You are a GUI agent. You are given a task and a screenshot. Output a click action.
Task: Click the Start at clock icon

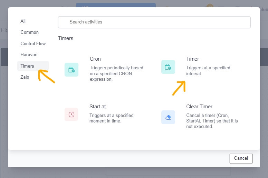[71, 115]
